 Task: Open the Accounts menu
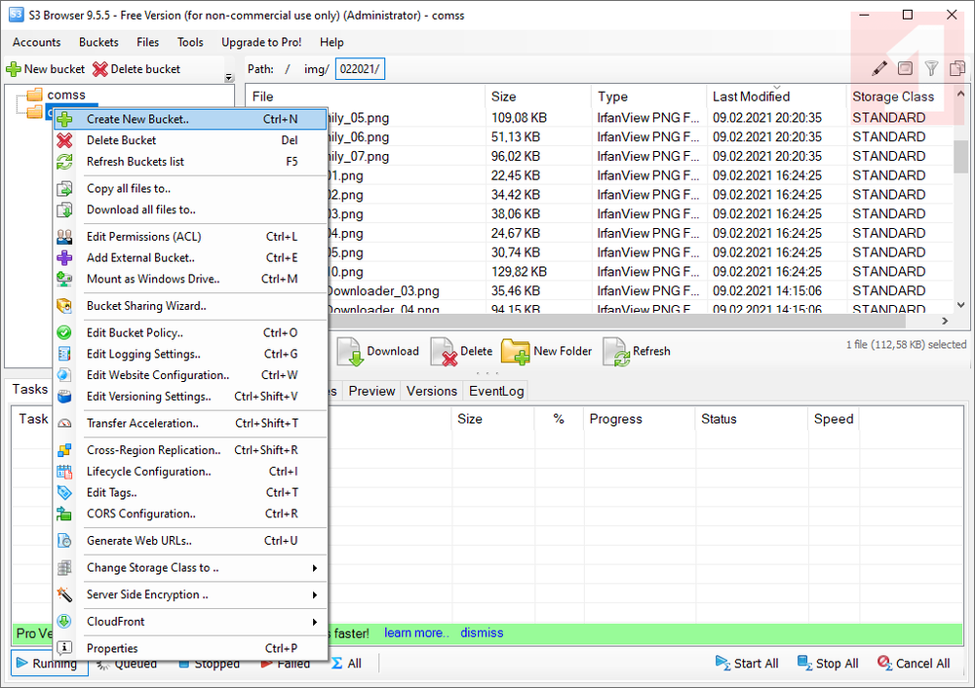point(37,42)
